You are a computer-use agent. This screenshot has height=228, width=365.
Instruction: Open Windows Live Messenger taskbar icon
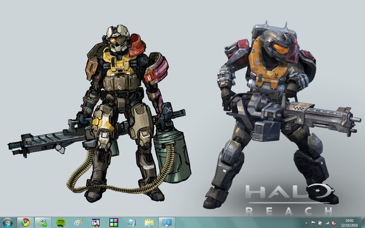[x=43, y=223]
